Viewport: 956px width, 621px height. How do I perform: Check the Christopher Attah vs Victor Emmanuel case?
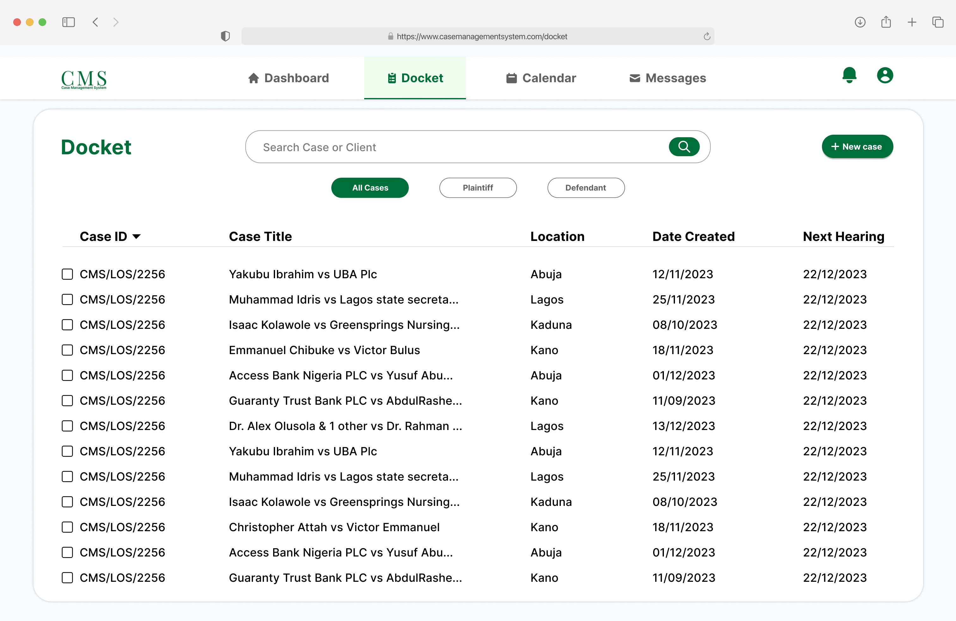67,527
